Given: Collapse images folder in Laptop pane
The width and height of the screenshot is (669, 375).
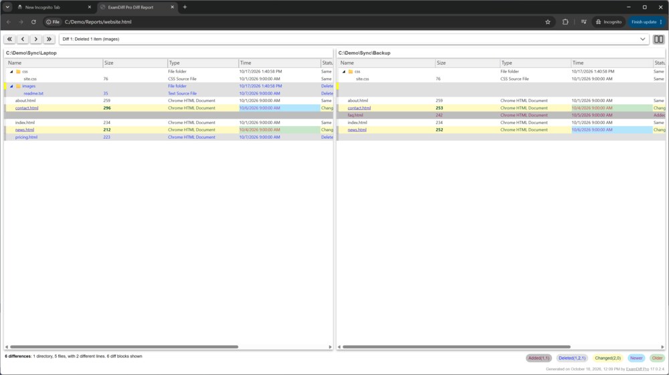Looking at the screenshot, I should coord(11,86).
